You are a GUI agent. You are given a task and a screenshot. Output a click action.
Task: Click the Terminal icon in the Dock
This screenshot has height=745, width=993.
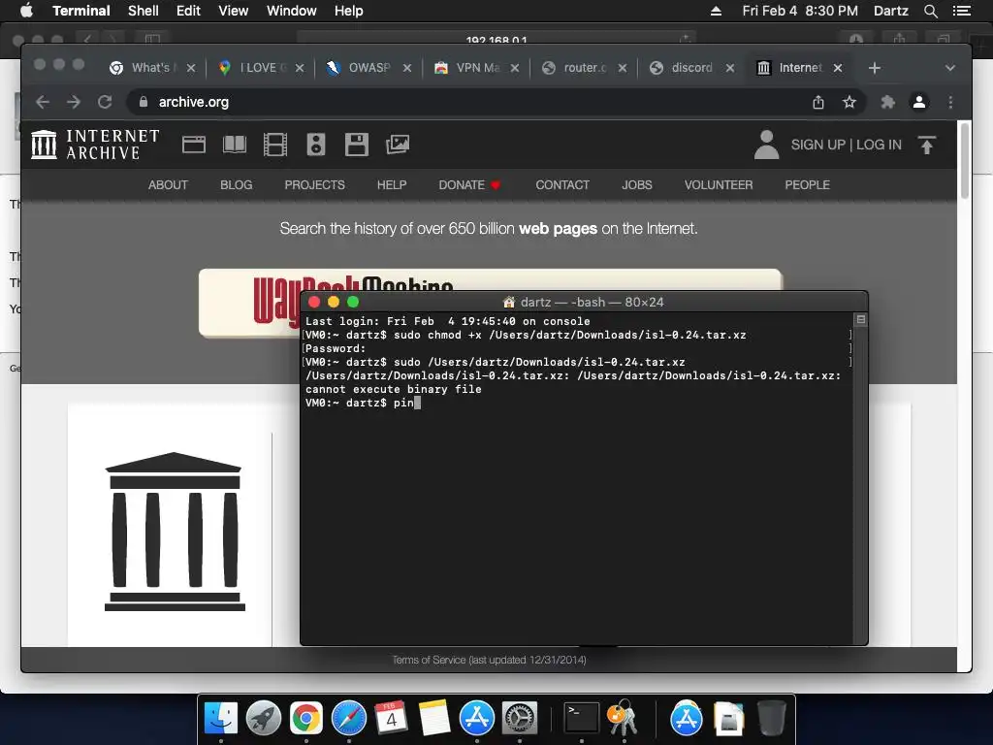tap(582, 719)
